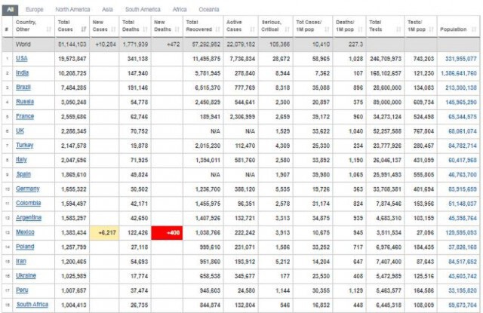Sort by Total Deaths column icon
Viewport: 483px width, 313px height.
146,29
